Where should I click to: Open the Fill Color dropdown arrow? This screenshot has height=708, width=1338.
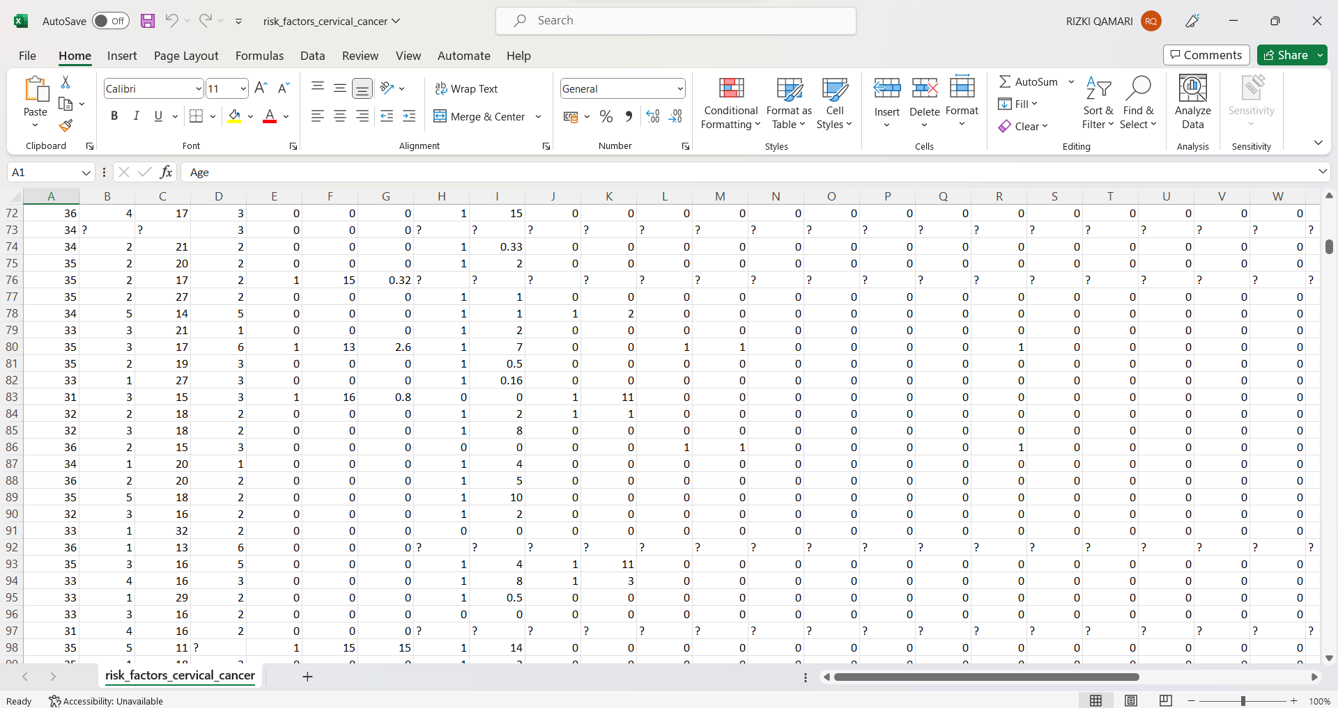[x=249, y=116]
